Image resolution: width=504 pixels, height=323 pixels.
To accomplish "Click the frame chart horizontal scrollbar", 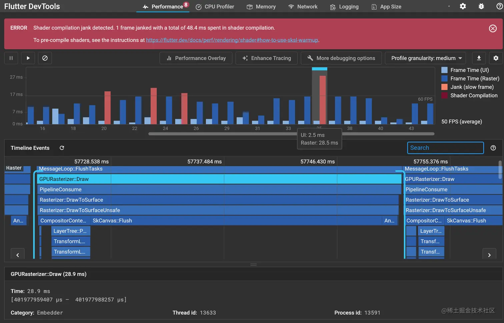I will 291,134.
